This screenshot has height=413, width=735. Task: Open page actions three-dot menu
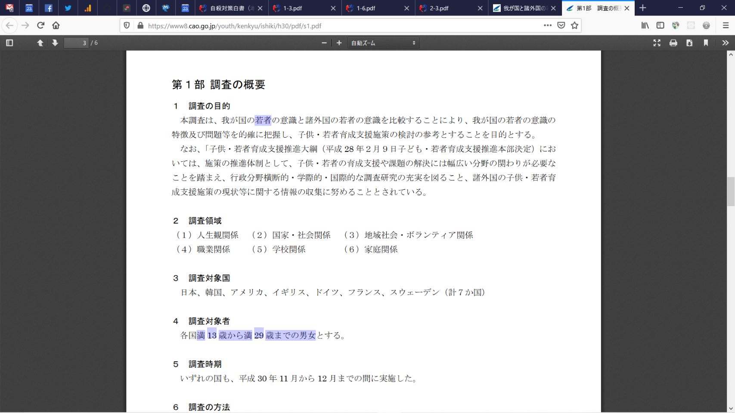[x=547, y=25]
